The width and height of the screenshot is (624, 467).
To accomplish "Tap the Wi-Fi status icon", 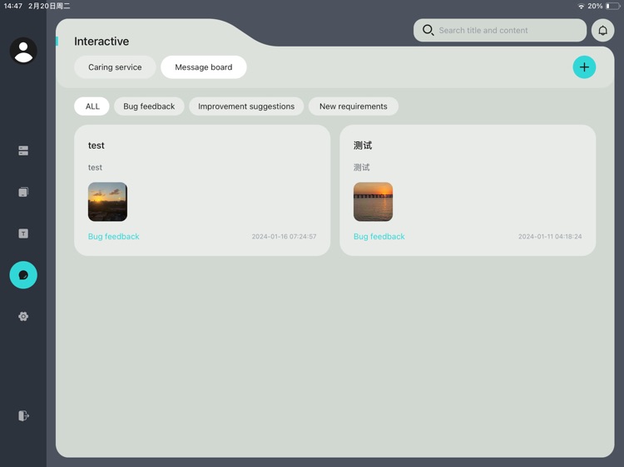I will point(581,6).
